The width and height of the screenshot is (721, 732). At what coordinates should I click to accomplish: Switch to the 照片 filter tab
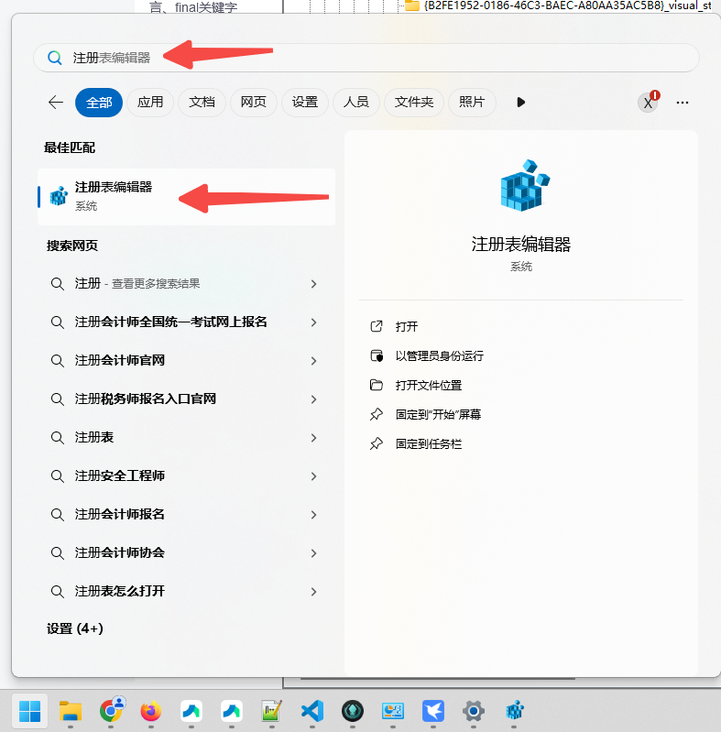click(472, 103)
